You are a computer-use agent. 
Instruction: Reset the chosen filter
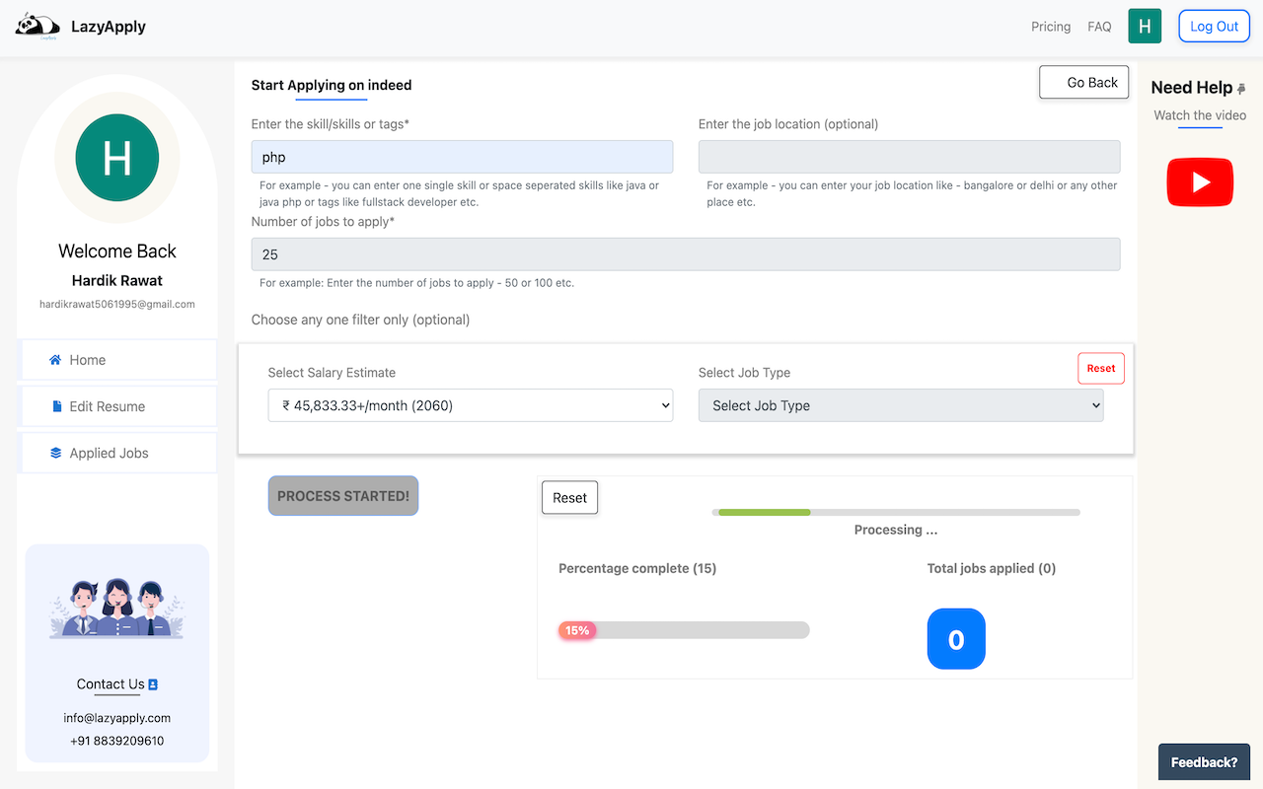[1100, 367]
